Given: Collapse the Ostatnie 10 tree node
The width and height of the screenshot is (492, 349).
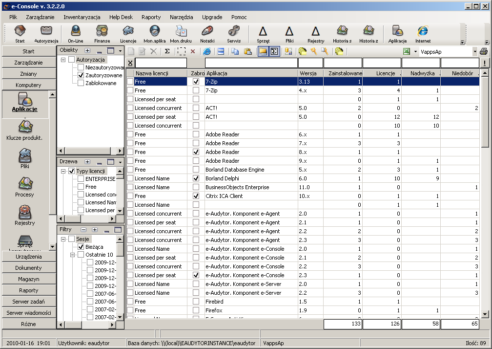Looking at the screenshot, I should [72, 255].
